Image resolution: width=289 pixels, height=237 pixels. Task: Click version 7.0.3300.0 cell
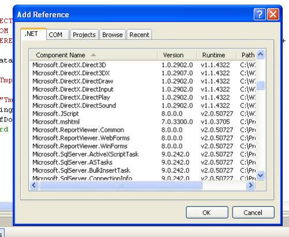click(177, 121)
